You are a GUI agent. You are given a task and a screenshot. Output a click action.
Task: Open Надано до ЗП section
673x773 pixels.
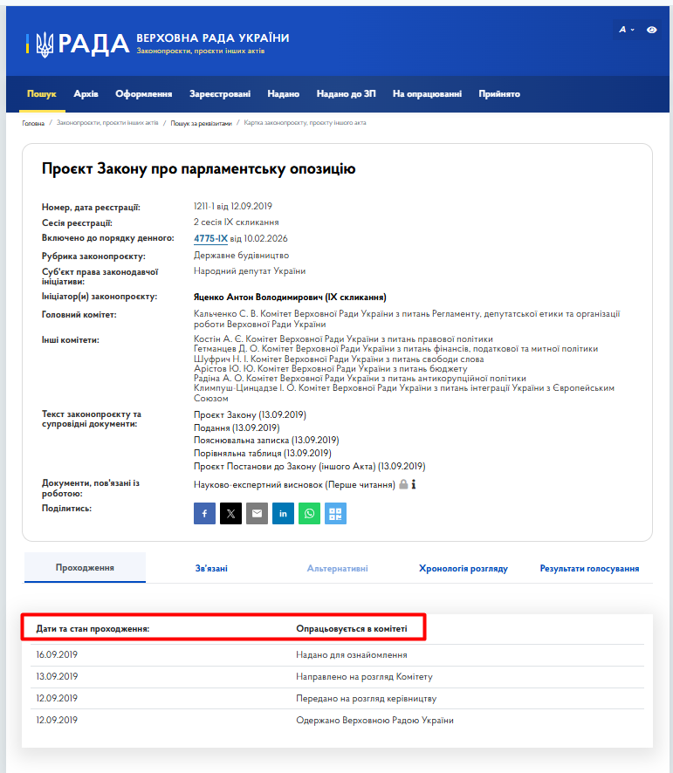point(346,93)
